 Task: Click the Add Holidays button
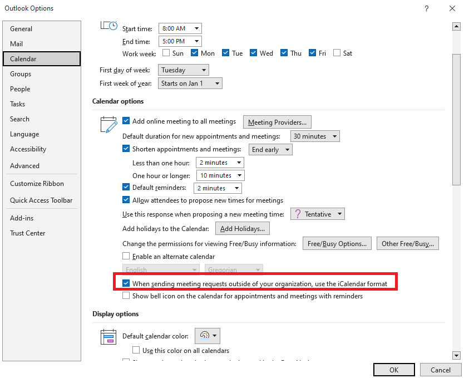[243, 228]
